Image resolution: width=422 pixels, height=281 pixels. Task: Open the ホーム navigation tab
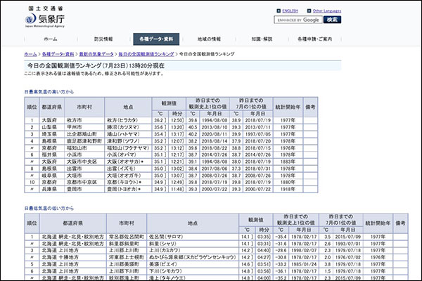click(x=51, y=39)
